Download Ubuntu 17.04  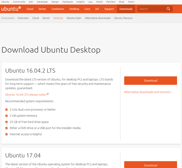coord(151,165)
